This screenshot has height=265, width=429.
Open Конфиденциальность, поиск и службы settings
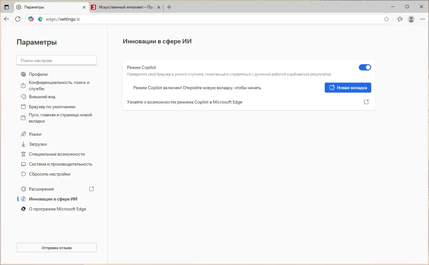pyautogui.click(x=59, y=85)
